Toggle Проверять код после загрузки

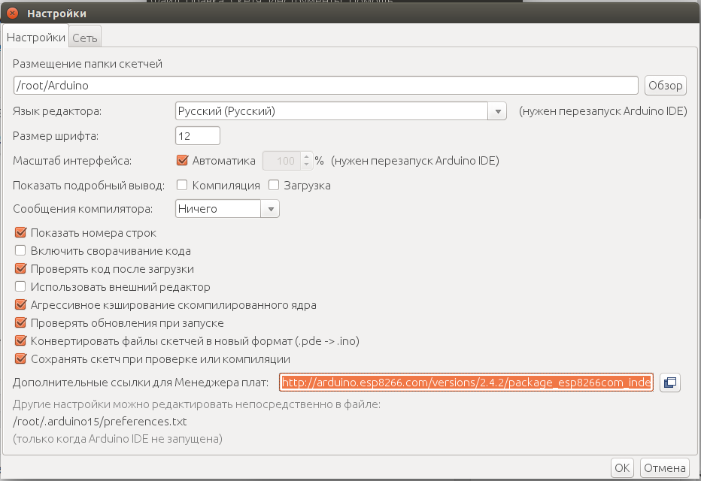(20, 269)
